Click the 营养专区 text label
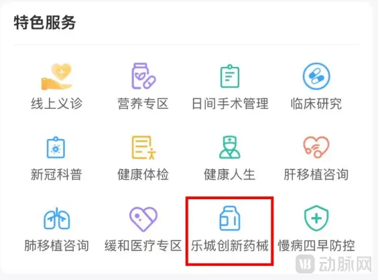 [143, 104]
